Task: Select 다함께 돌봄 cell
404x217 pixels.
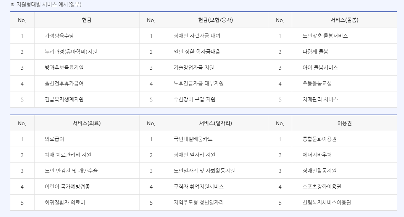Action: 315,52
